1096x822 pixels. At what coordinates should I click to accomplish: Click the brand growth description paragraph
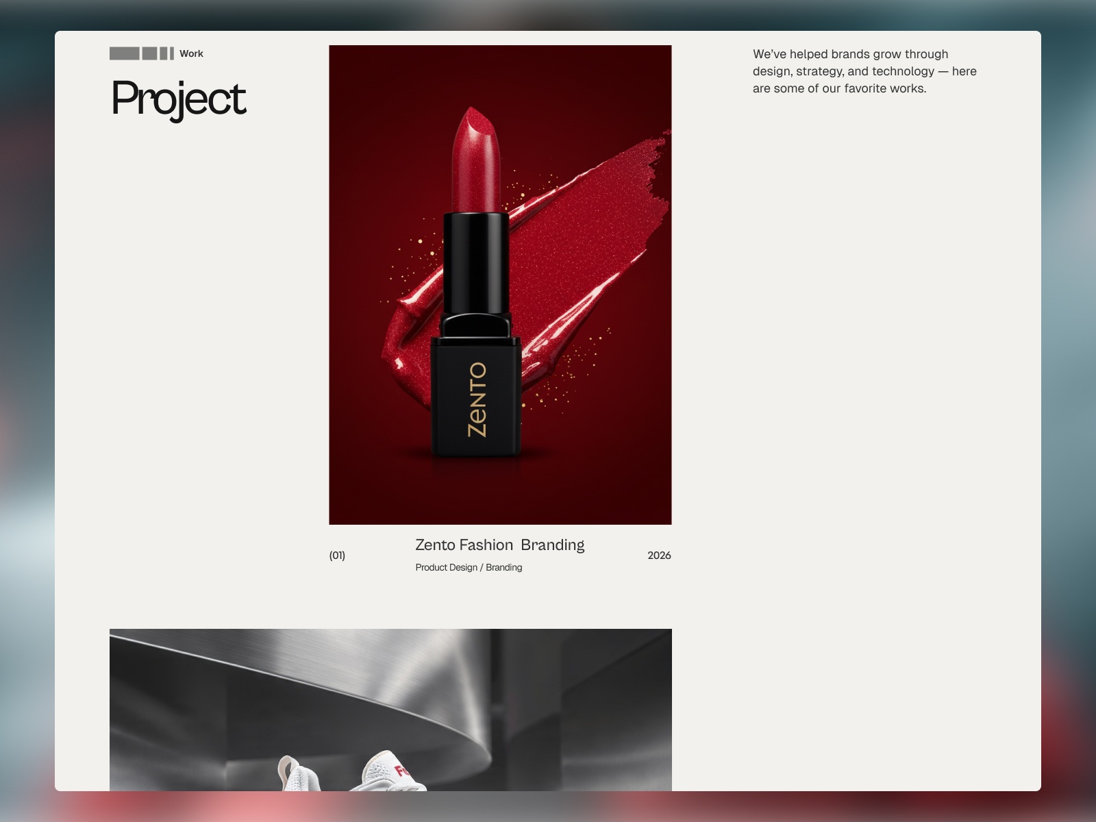click(864, 71)
